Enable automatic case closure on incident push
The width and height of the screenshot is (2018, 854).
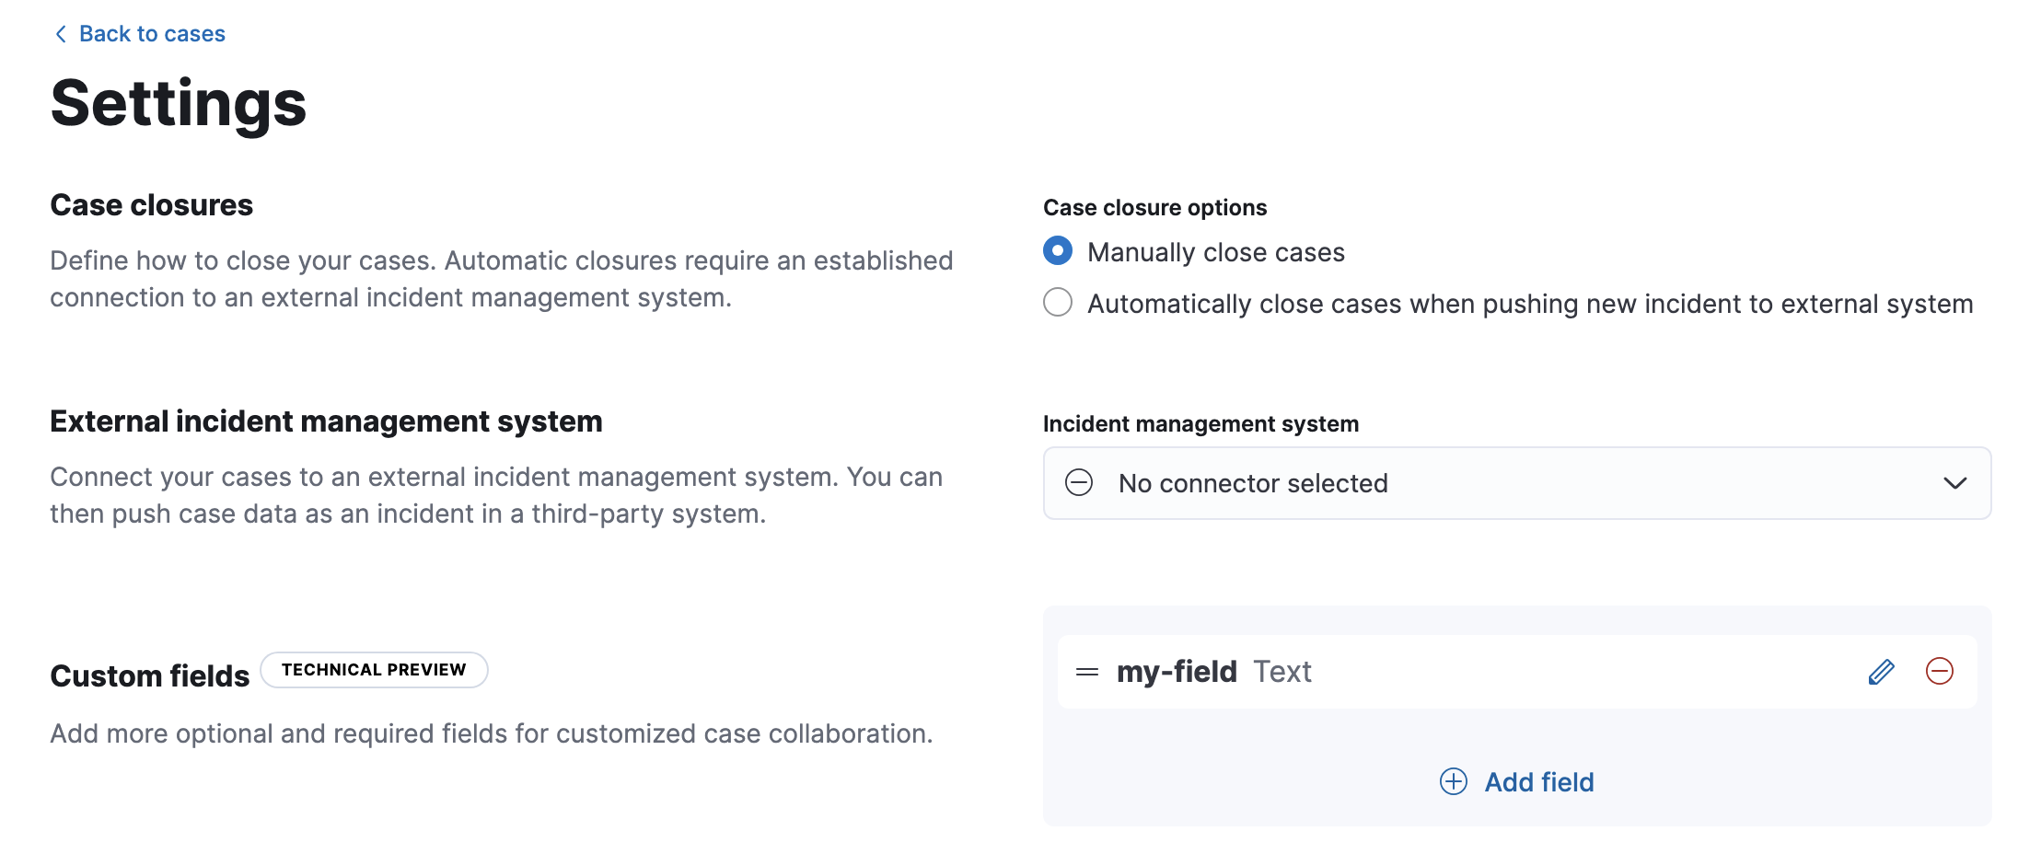click(x=1058, y=302)
